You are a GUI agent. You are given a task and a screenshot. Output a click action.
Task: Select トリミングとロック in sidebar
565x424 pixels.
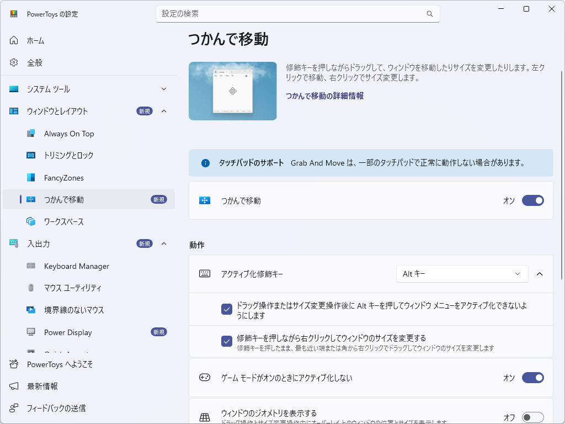pos(89,155)
